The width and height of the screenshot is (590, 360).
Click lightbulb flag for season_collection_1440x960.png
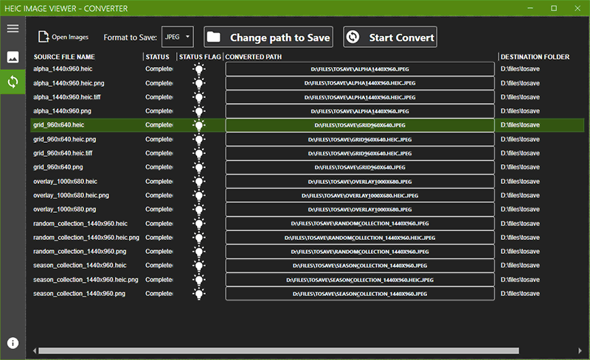[x=198, y=294]
